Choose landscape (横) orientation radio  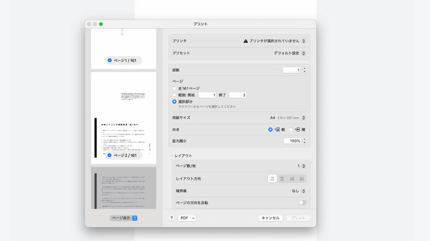coord(291,130)
